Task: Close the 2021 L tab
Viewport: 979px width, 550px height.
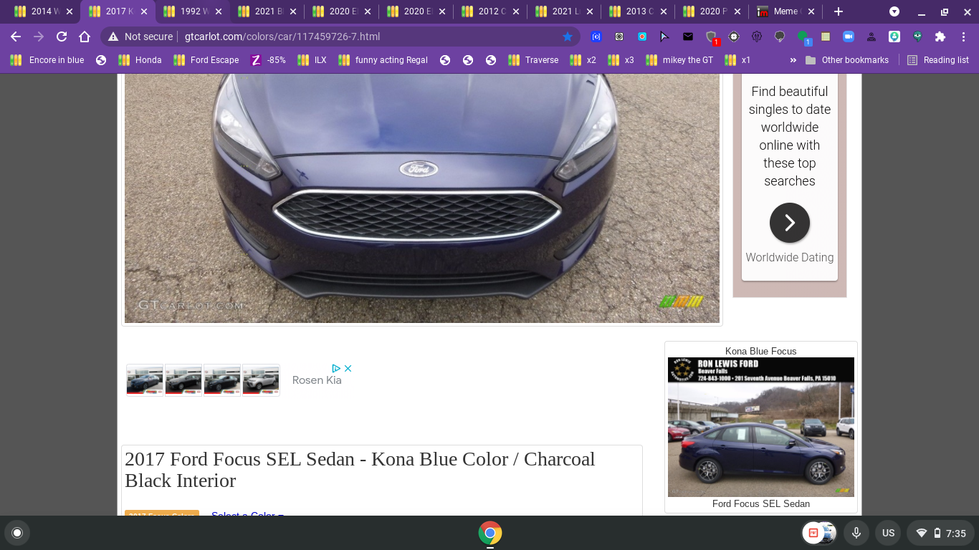Action: (591, 11)
